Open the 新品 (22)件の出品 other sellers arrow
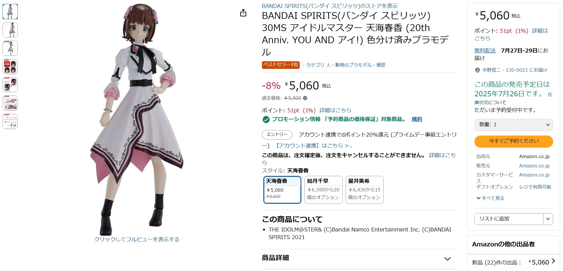 (x=553, y=261)
